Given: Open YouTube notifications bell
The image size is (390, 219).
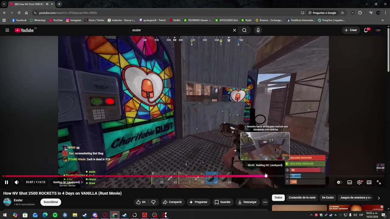Looking at the screenshot, I should pyautogui.click(x=366, y=30).
